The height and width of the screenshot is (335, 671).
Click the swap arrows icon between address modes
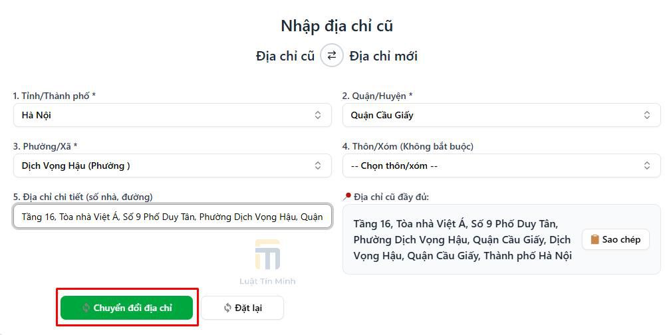pos(331,55)
